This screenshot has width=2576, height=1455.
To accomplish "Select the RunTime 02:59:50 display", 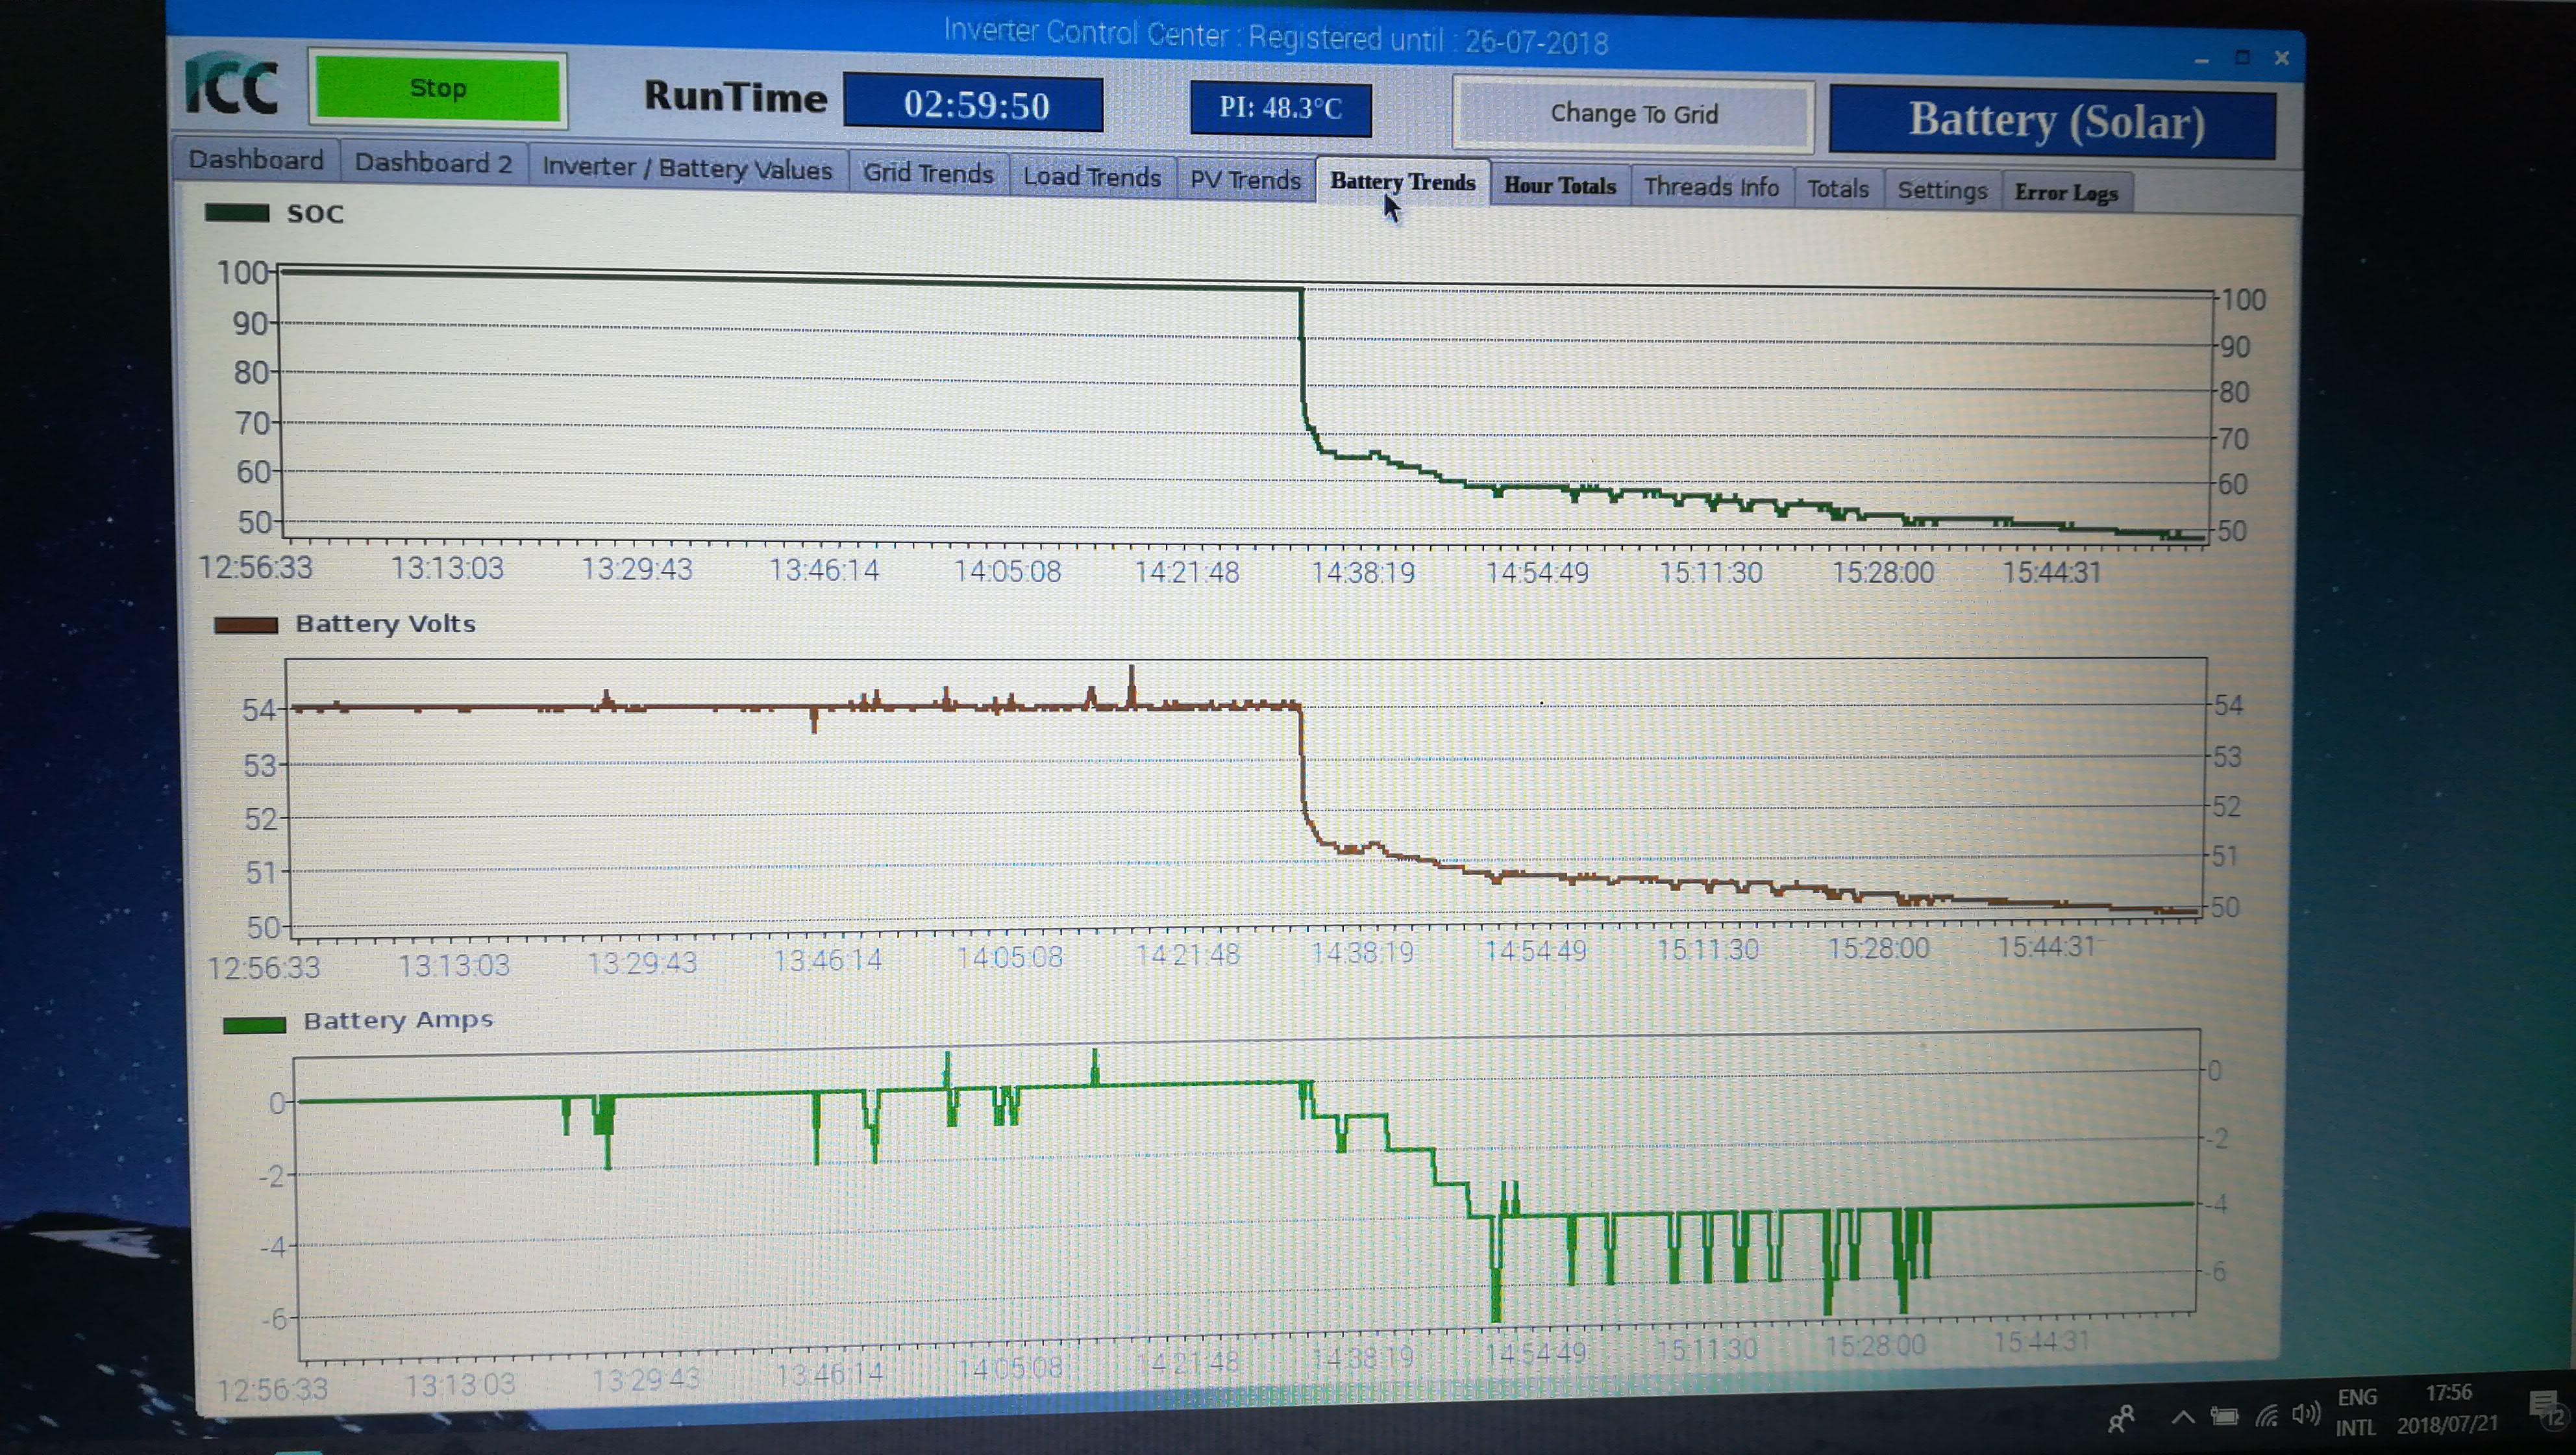I will (x=974, y=104).
